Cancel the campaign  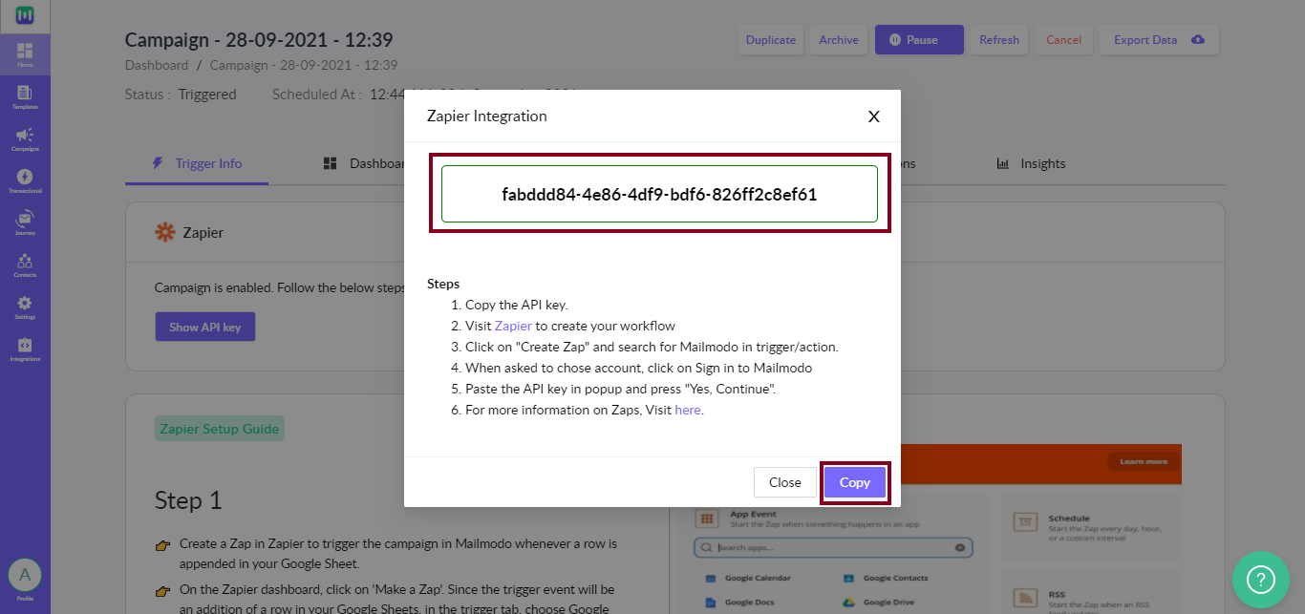(1064, 40)
